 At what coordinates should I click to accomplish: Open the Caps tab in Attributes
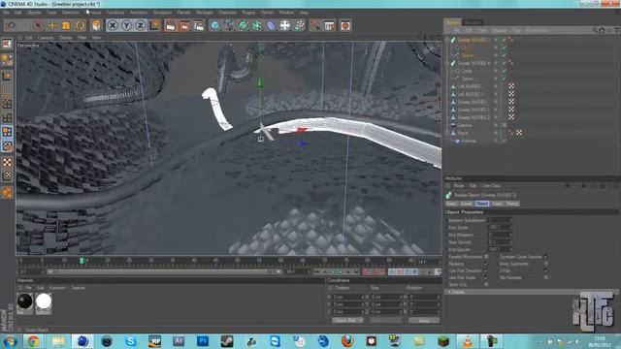[x=497, y=204]
